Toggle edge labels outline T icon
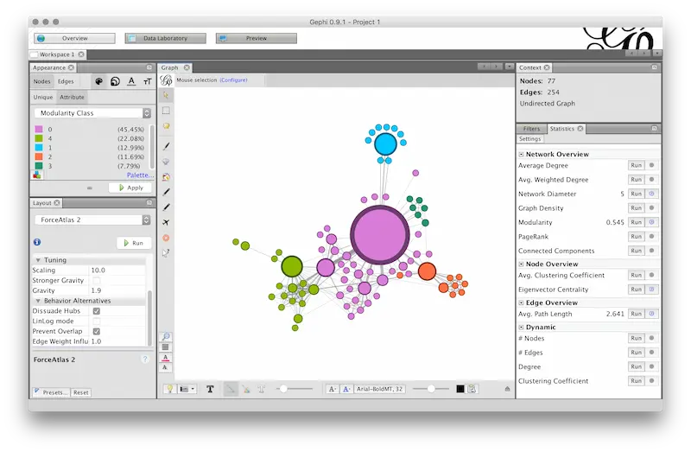691x452 pixels. pyautogui.click(x=262, y=389)
